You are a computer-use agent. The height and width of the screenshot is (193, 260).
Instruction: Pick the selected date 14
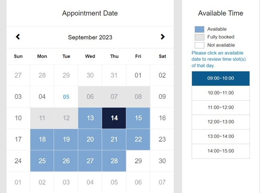114,118
